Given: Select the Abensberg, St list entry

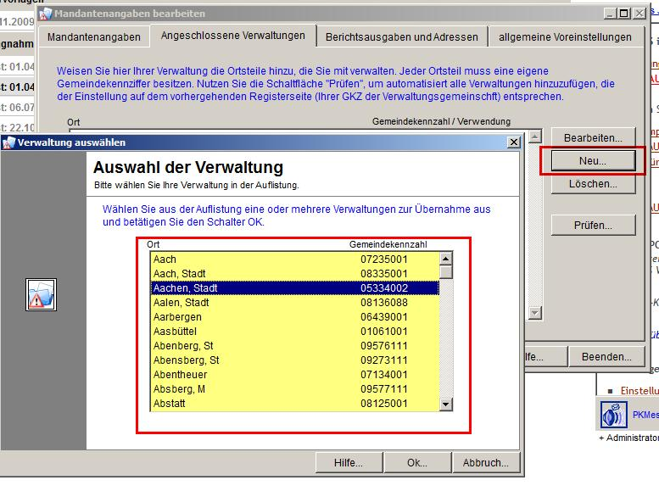Looking at the screenshot, I should coord(187,360).
